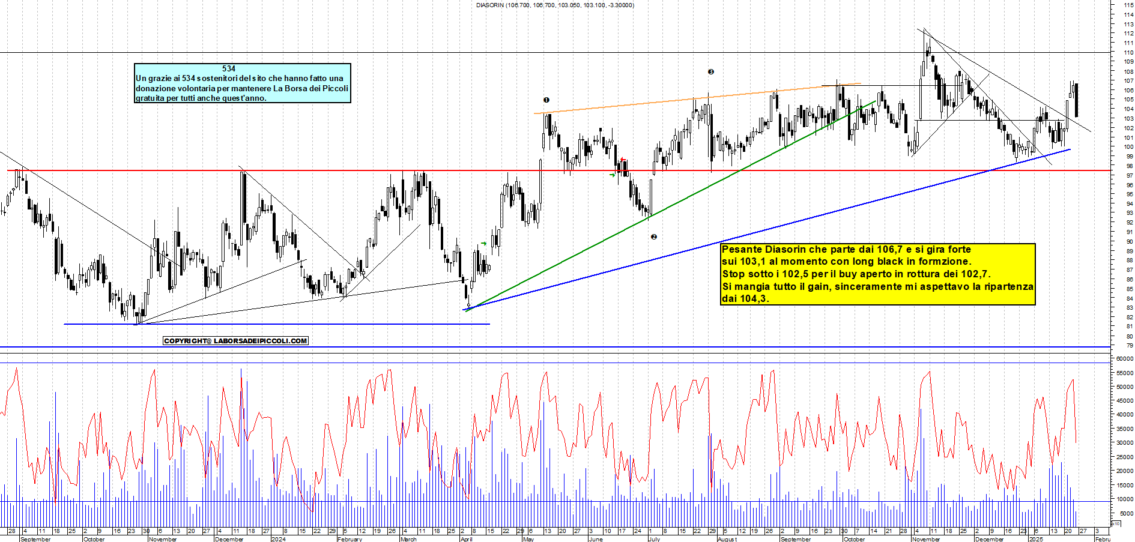
Task: Click the 103 price axis label
Action: pos(1128,118)
